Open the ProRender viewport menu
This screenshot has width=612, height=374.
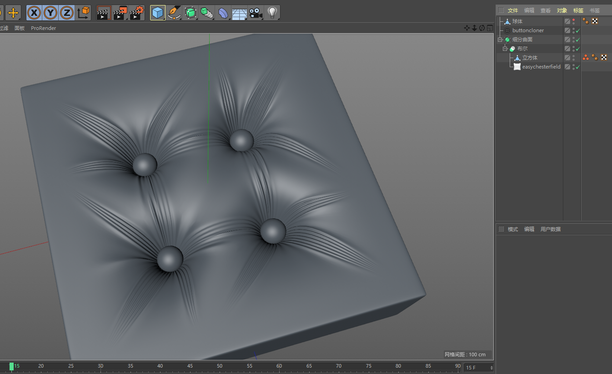43,28
